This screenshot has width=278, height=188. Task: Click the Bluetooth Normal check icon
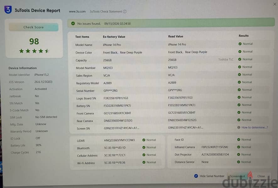[x=144, y=147]
